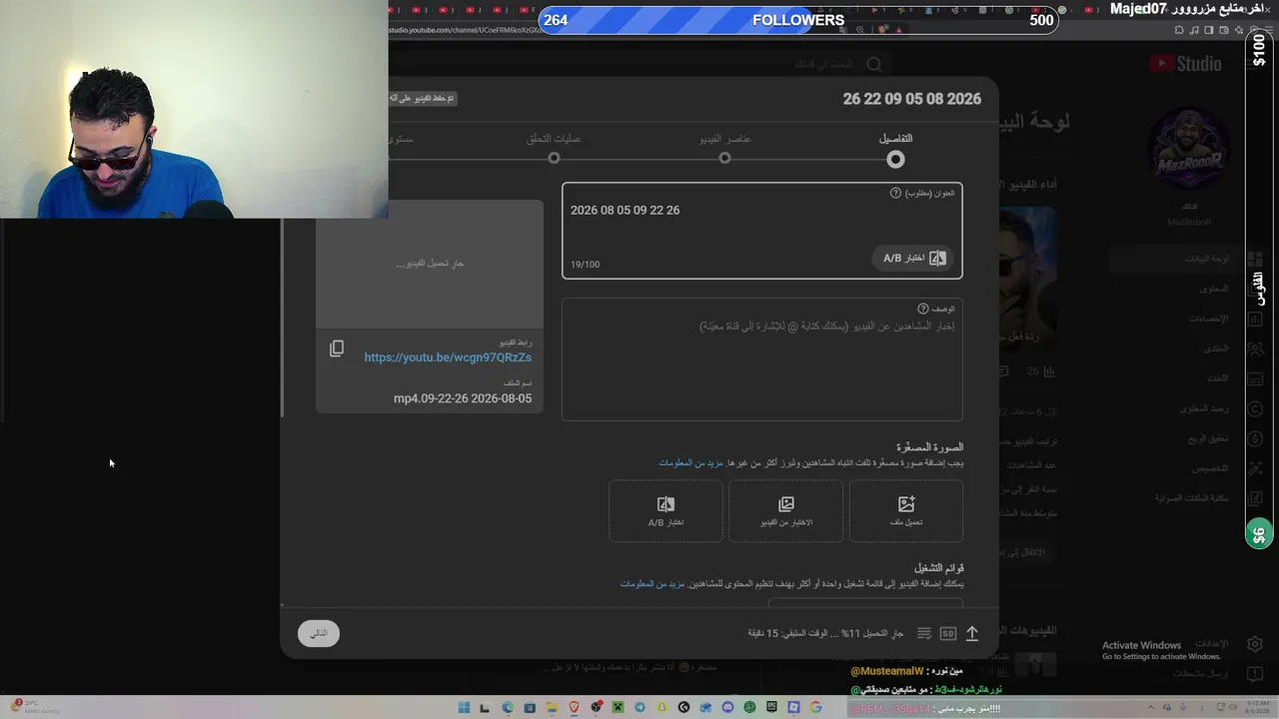1279x719 pixels.
Task: Open thumbnail section learn more link
Action: click(690, 463)
